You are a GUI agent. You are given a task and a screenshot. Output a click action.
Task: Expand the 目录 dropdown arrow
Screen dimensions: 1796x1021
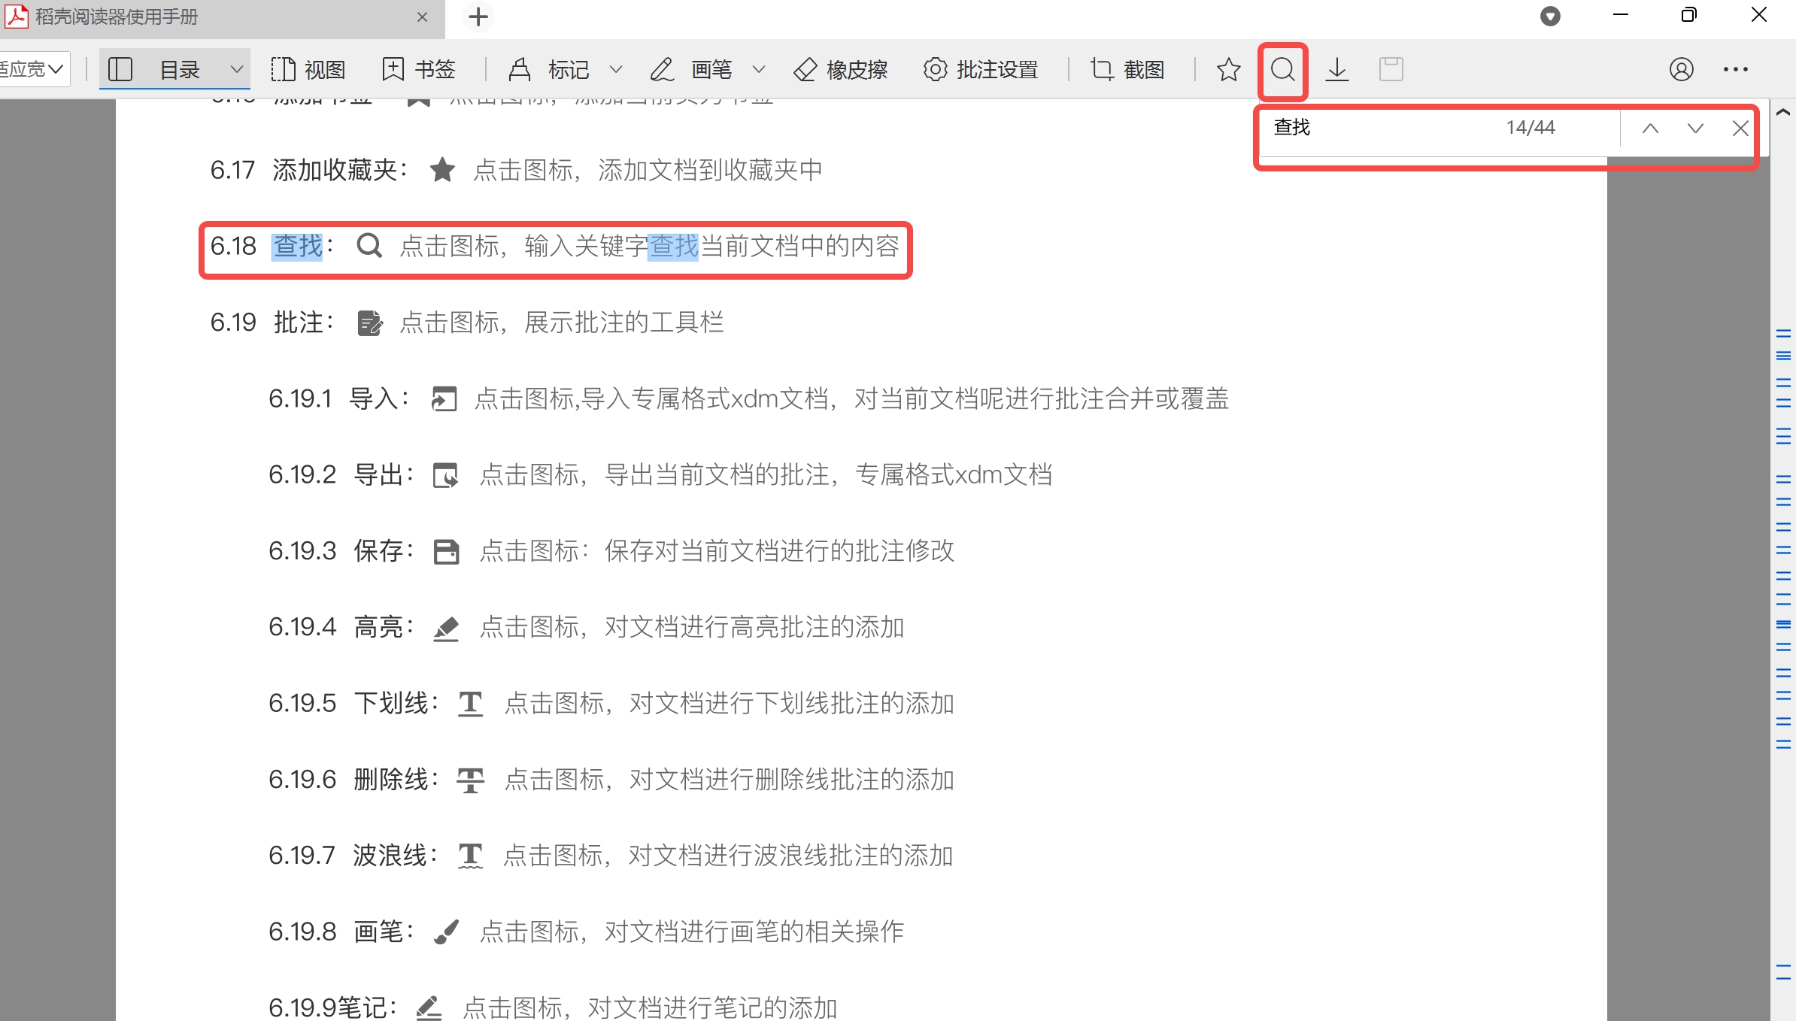[236, 70]
